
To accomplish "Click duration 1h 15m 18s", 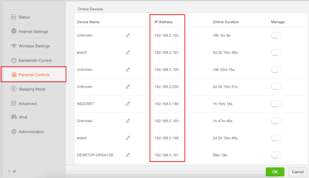I will pyautogui.click(x=222, y=104).
